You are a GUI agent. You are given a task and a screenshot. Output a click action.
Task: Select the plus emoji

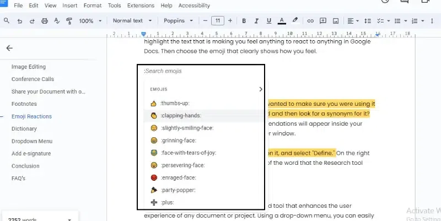[203, 202]
